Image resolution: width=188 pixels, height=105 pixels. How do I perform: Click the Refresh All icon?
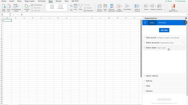[x=27, y=8]
